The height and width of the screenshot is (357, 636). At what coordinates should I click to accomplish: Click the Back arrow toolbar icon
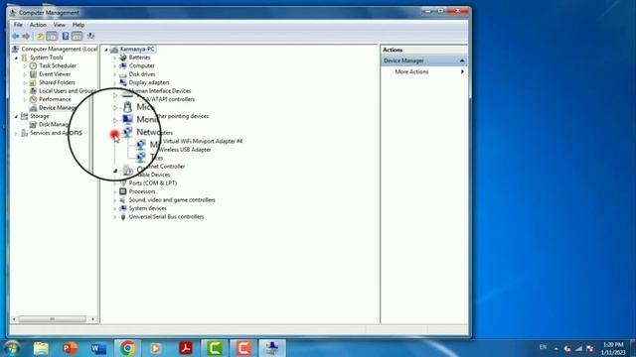click(x=16, y=37)
